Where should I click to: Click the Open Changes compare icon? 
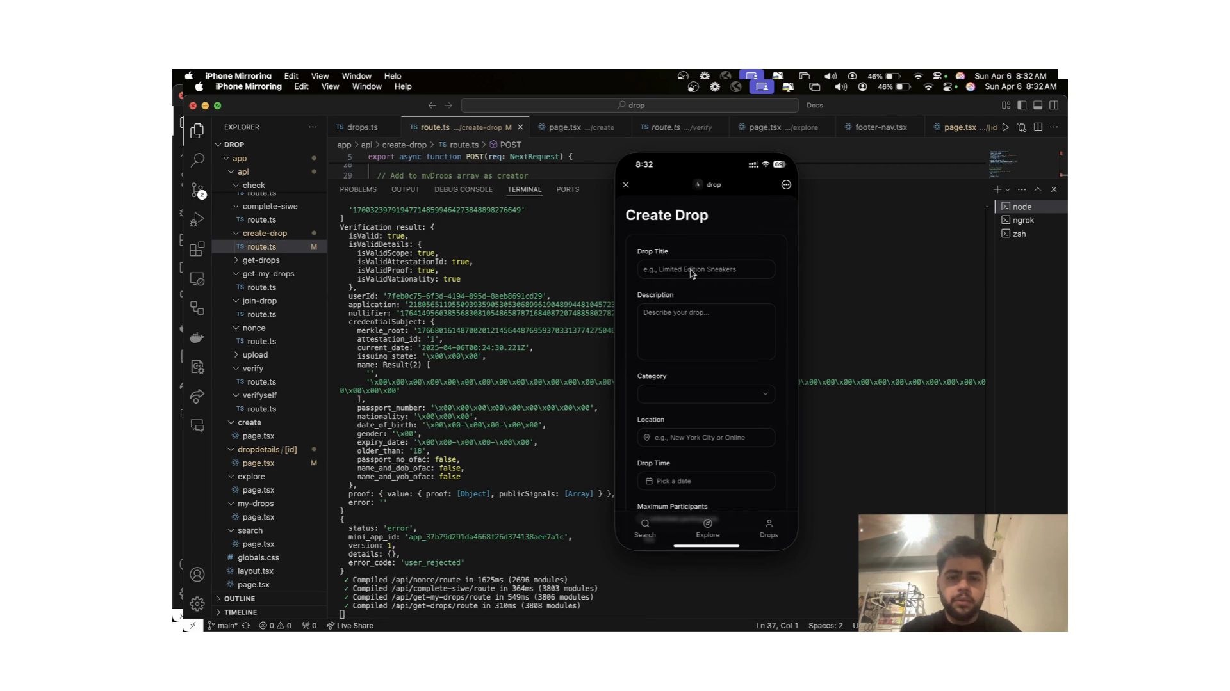pyautogui.click(x=1022, y=127)
